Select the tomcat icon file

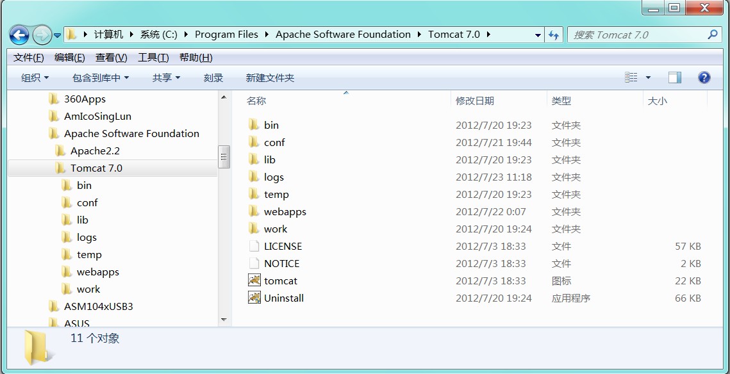(x=254, y=280)
